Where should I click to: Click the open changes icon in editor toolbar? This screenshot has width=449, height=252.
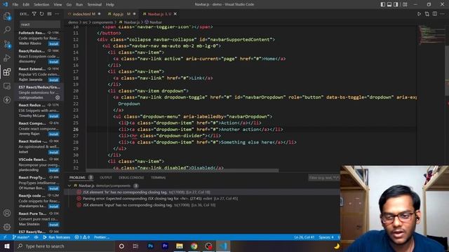(427, 14)
